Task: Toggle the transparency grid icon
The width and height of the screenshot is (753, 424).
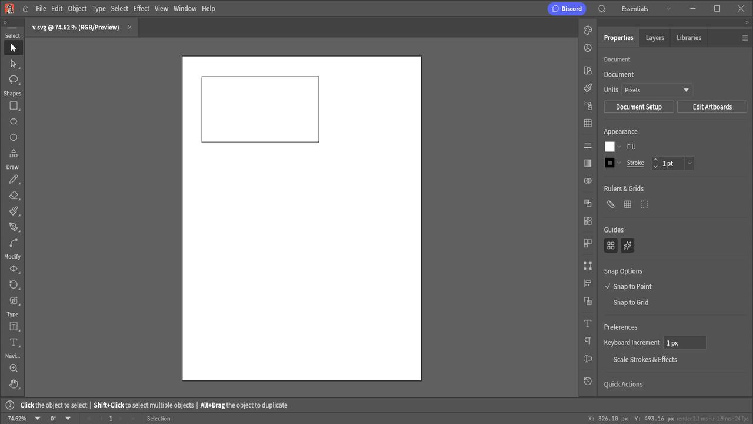Action: 644,204
